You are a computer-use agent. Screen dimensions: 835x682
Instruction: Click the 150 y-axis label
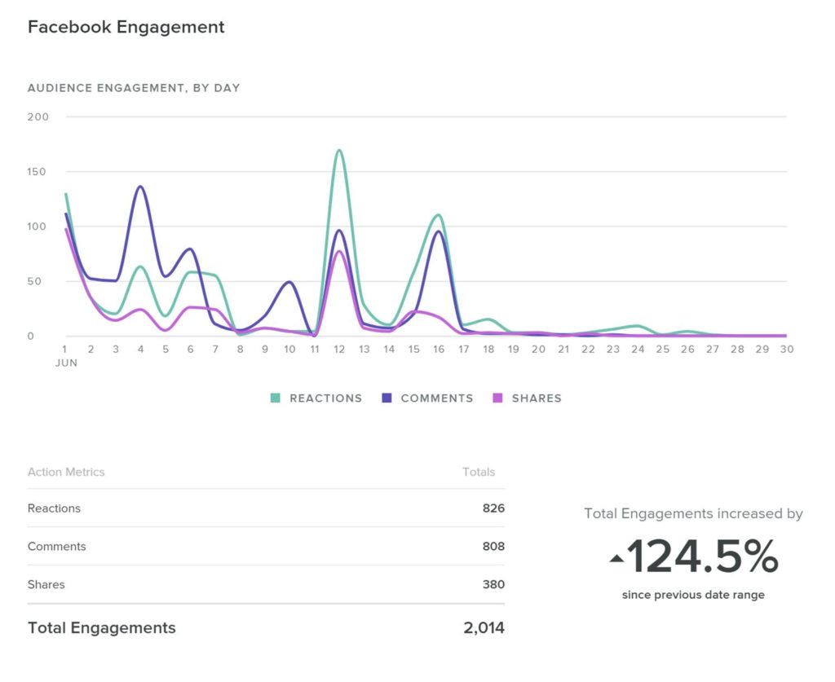click(x=37, y=172)
